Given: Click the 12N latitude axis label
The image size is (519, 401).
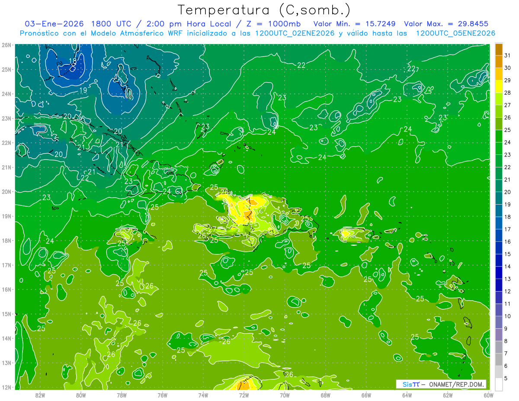Looking at the screenshot, I should tap(6, 387).
